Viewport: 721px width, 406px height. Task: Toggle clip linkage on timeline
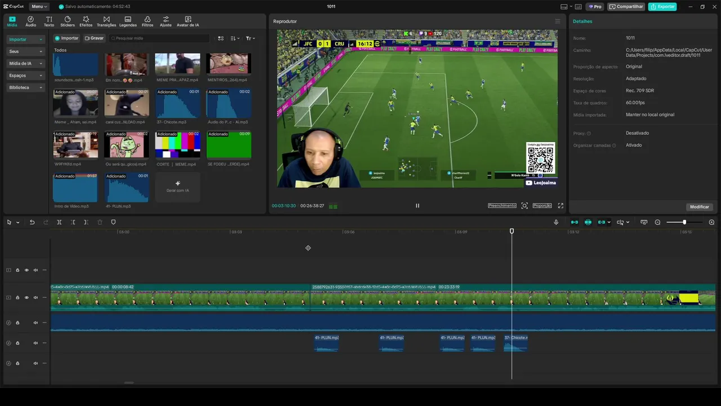click(602, 222)
